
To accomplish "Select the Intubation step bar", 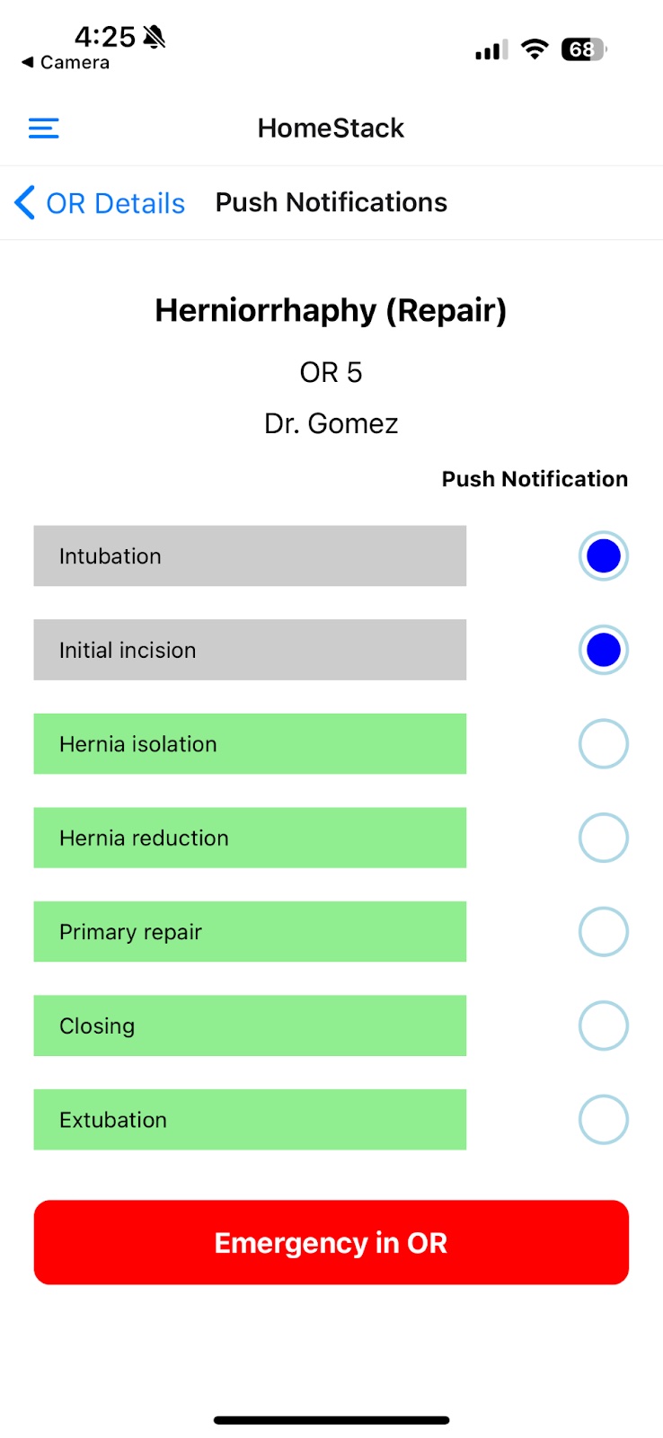I will (250, 556).
